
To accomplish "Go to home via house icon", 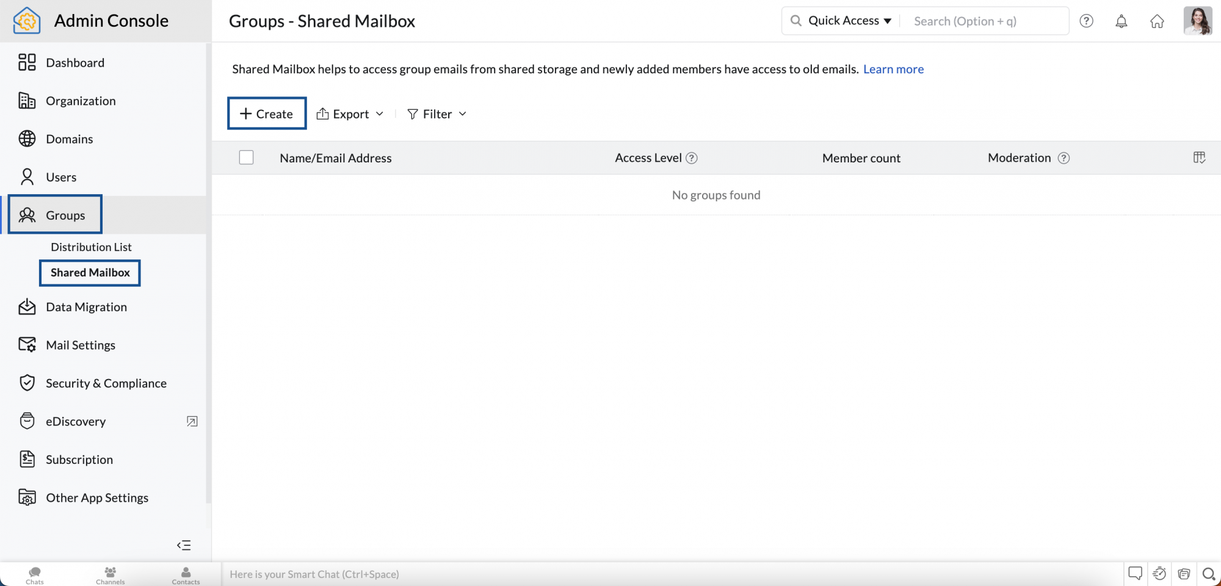I will [1157, 21].
